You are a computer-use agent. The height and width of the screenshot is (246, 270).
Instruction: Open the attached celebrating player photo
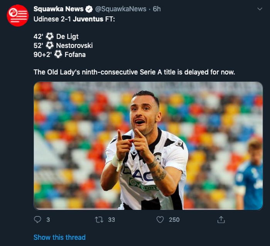[x=148, y=146]
